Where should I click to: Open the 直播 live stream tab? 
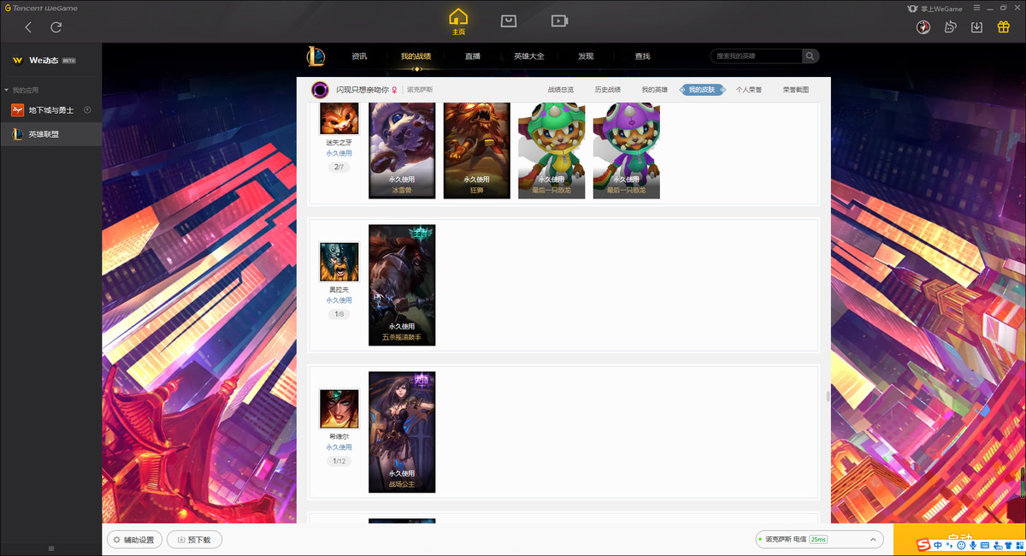coord(473,56)
